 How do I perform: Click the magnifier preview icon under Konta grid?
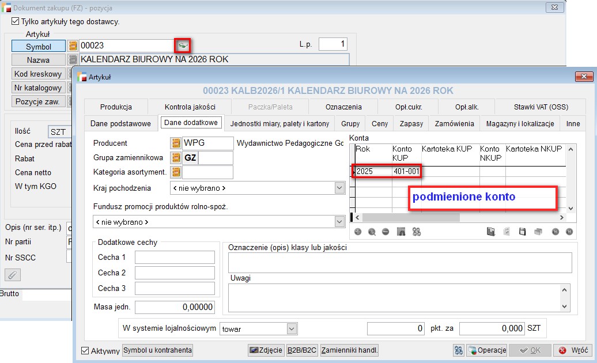coord(372,232)
